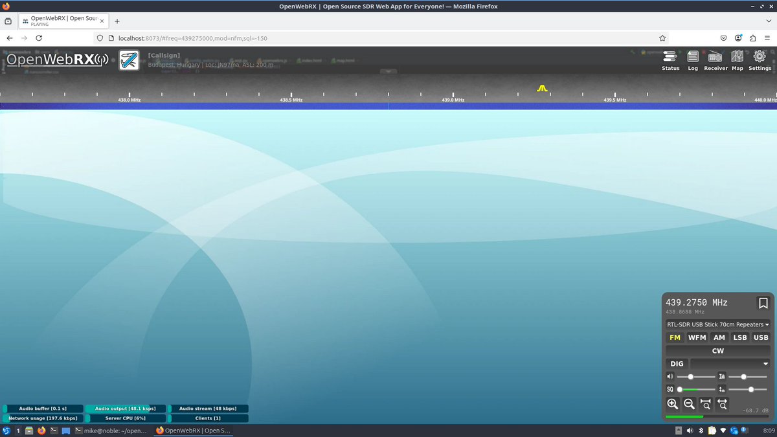Mute audio with the speaker icon
The width and height of the screenshot is (777, 437).
670,376
